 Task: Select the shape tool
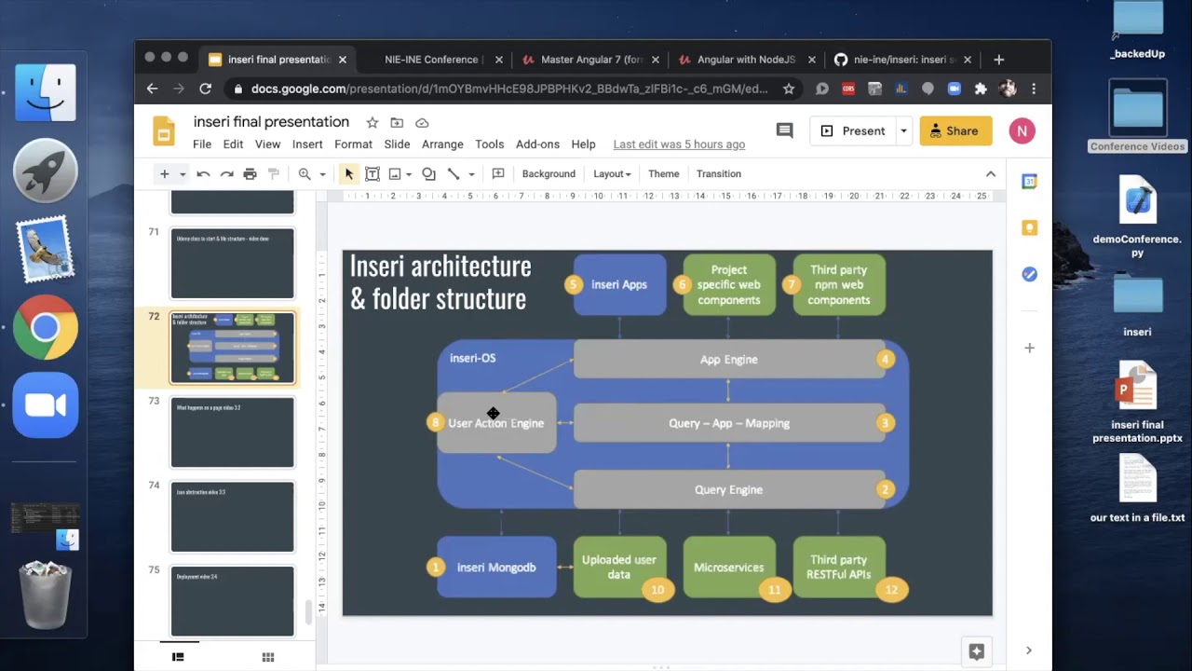[x=428, y=174]
